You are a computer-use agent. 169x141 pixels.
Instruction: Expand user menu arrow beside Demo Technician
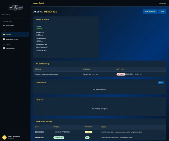point(26,138)
